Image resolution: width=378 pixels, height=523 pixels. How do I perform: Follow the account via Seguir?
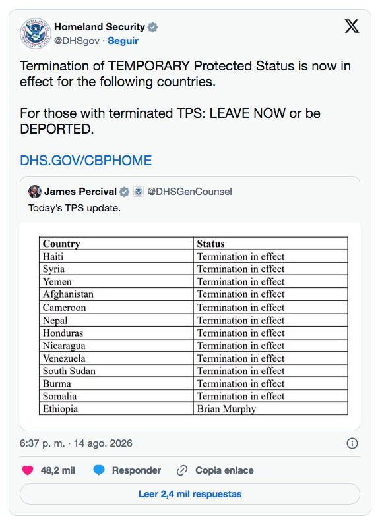123,41
